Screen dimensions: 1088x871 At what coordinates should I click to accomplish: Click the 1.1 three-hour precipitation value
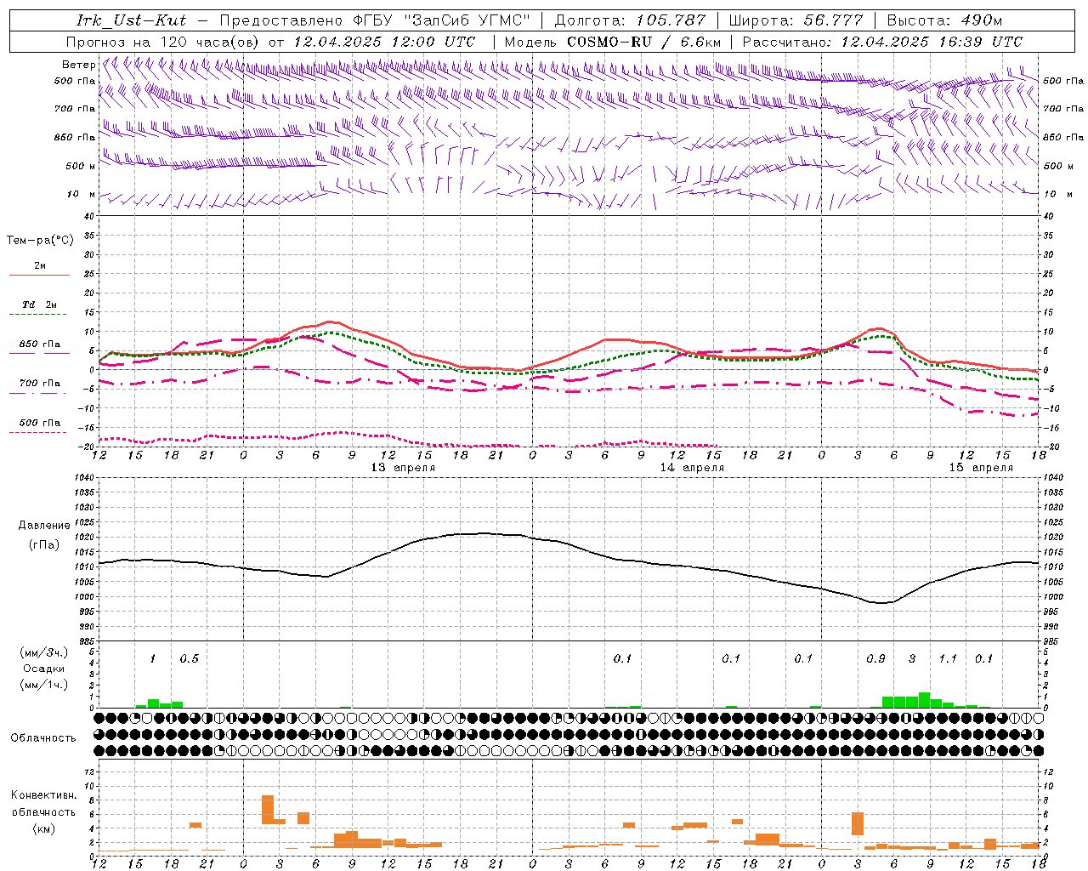point(948,658)
